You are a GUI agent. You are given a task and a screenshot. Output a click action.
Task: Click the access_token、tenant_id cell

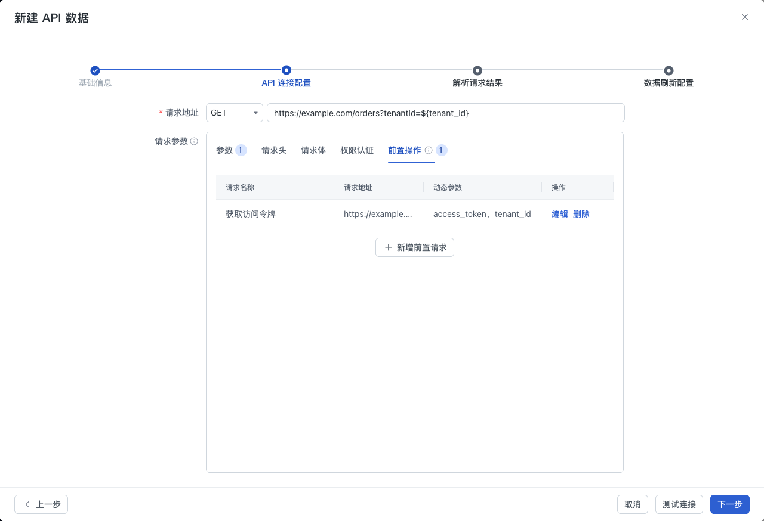click(x=482, y=214)
